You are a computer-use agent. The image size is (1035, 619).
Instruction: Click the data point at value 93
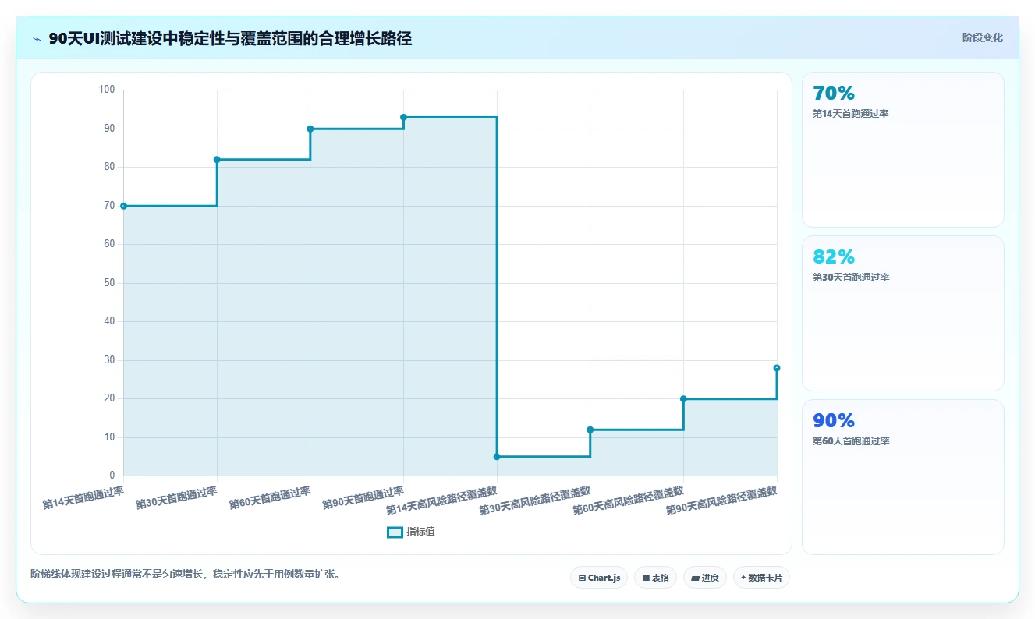click(x=403, y=117)
